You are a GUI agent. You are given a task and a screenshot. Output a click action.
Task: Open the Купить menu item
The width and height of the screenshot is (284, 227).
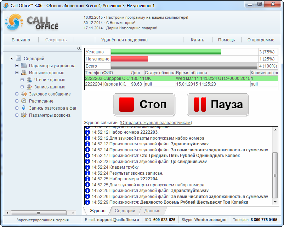pos(197,40)
